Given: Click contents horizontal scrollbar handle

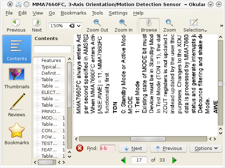Looking at the screenshot, I should (45, 162).
